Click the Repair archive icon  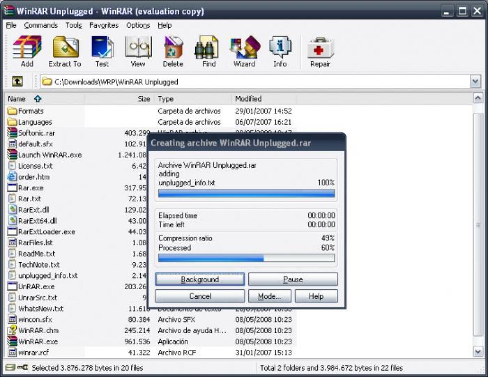(320, 49)
